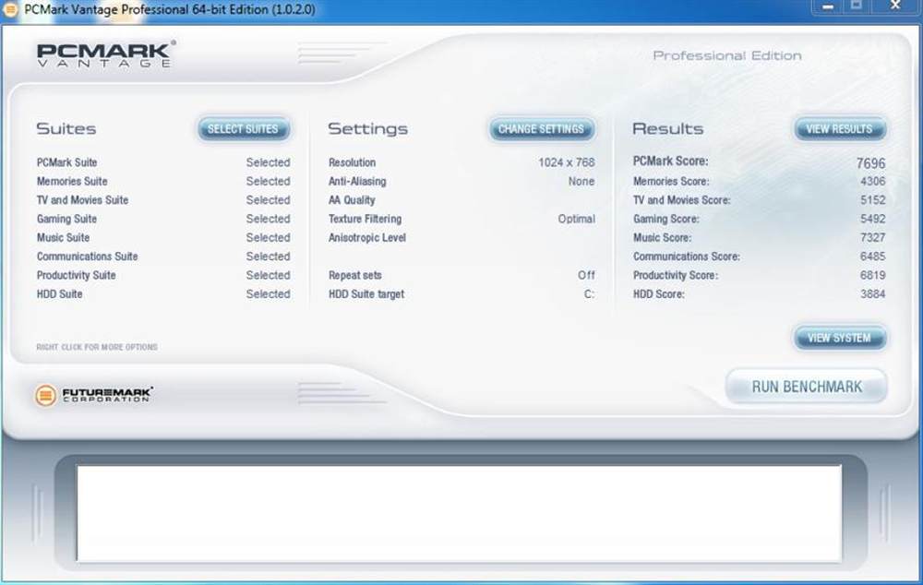Click the Right Click For More Options hint
The height and width of the screenshot is (585, 923).
[x=97, y=347]
